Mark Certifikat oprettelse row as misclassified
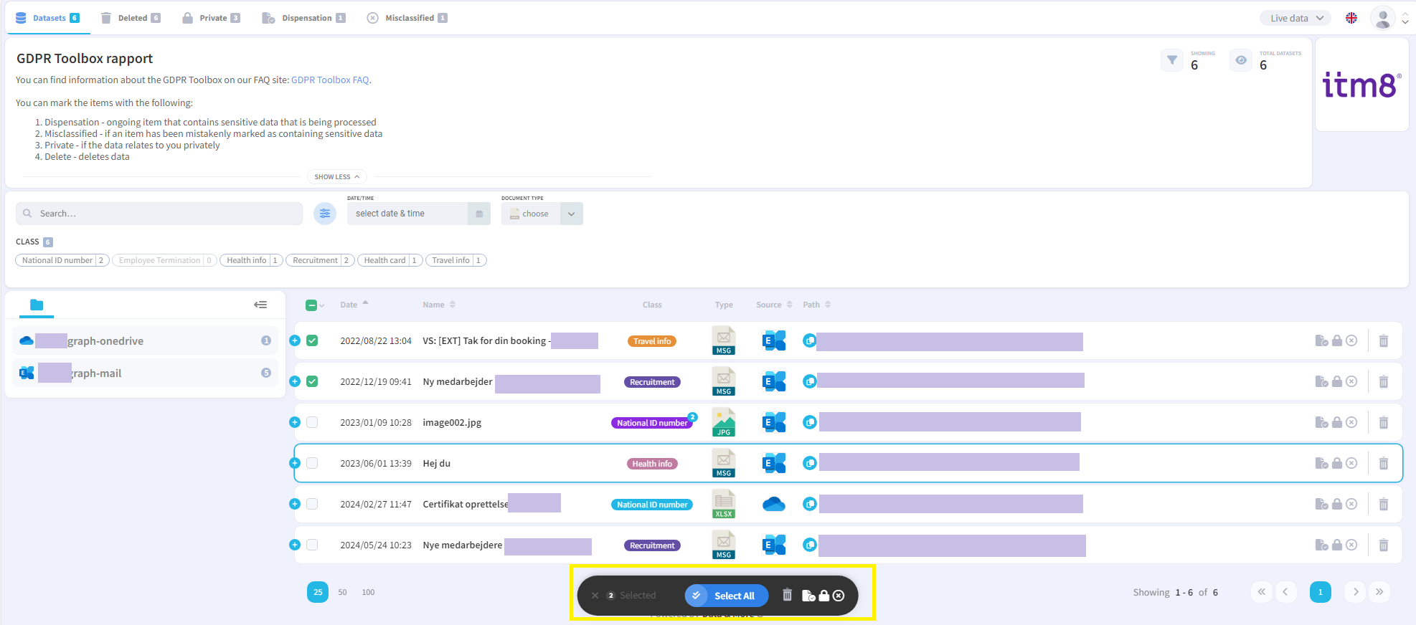The height and width of the screenshot is (625, 1416). (1351, 505)
